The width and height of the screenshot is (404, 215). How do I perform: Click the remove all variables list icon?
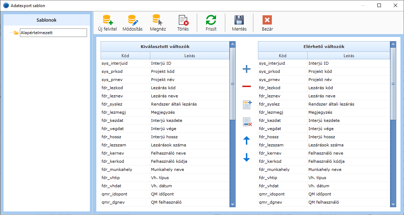(x=247, y=122)
